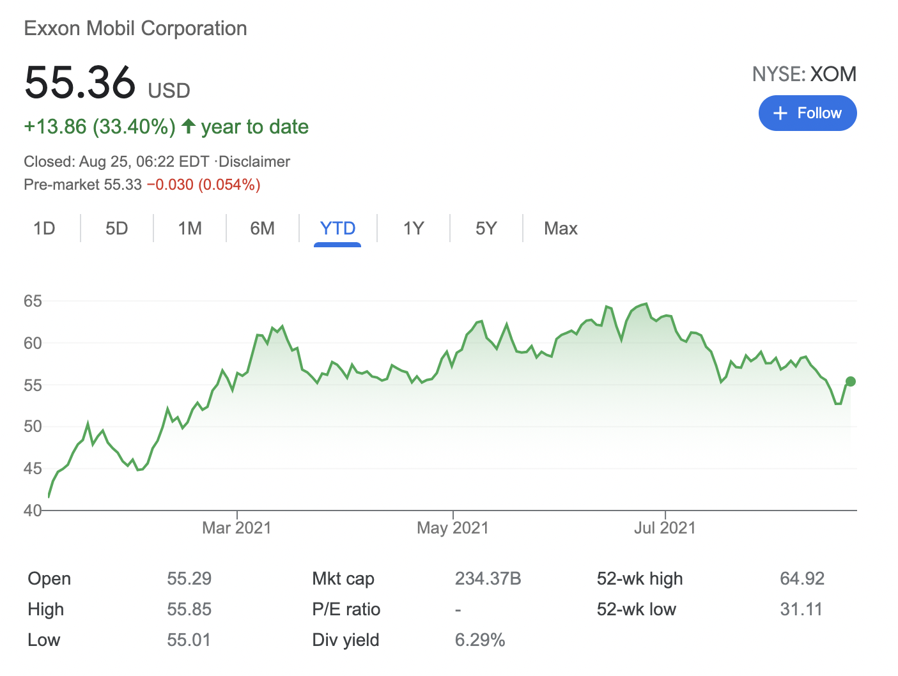This screenshot has height=676, width=898.
Task: Open the 5Y price history view
Action: point(486,228)
